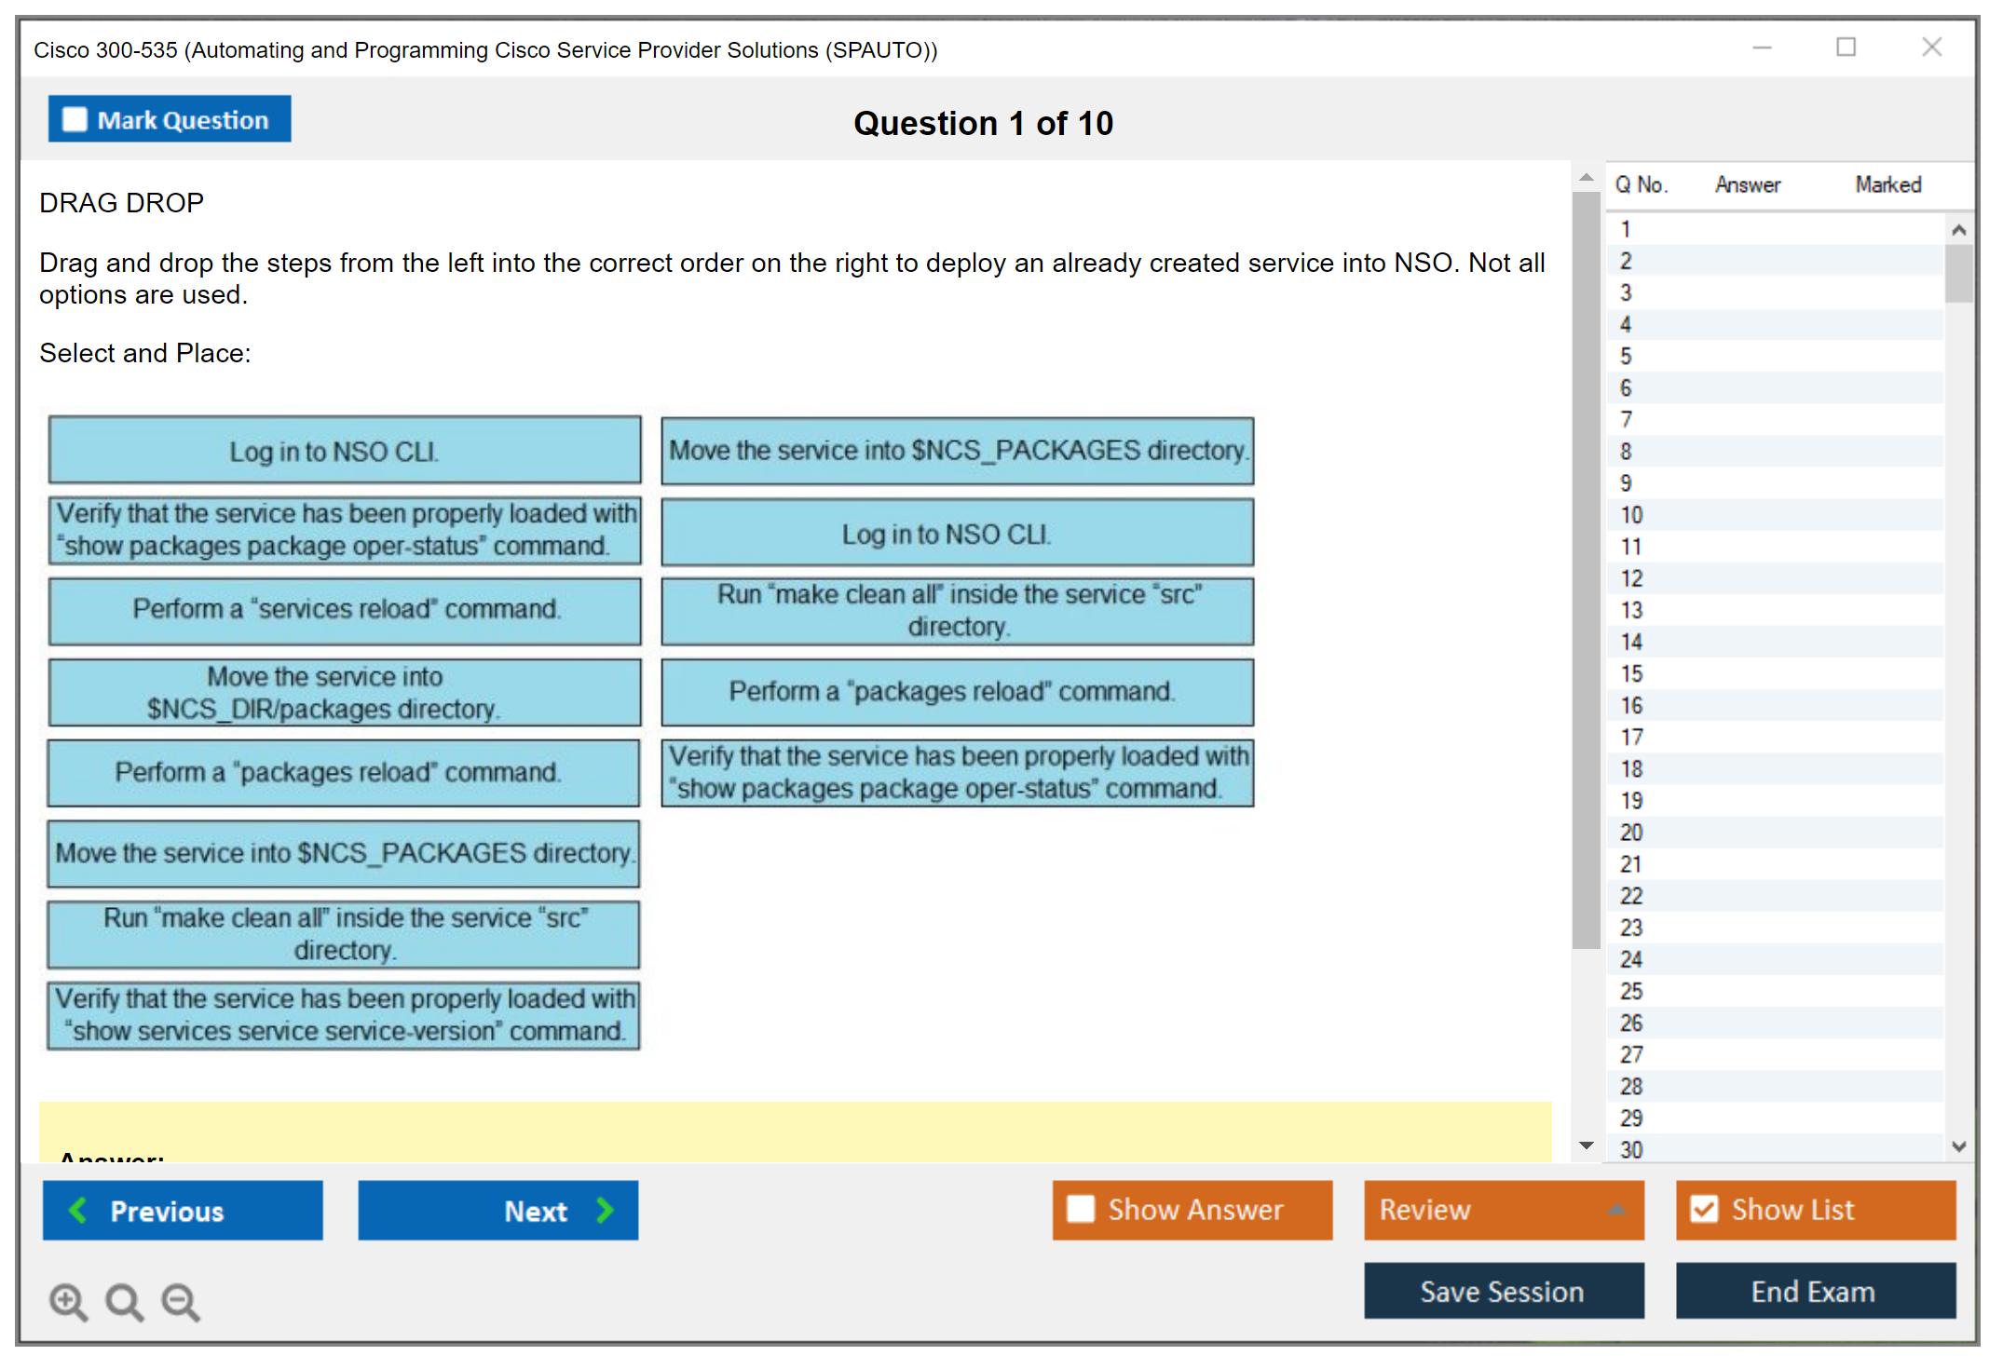Enable the Show Answer checkbox
This screenshot has width=2003, height=1369.
click(x=1081, y=1210)
